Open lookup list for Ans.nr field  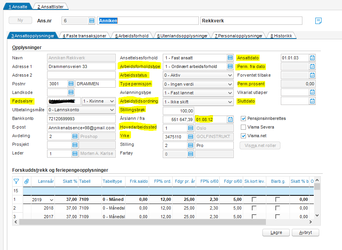click(92, 21)
